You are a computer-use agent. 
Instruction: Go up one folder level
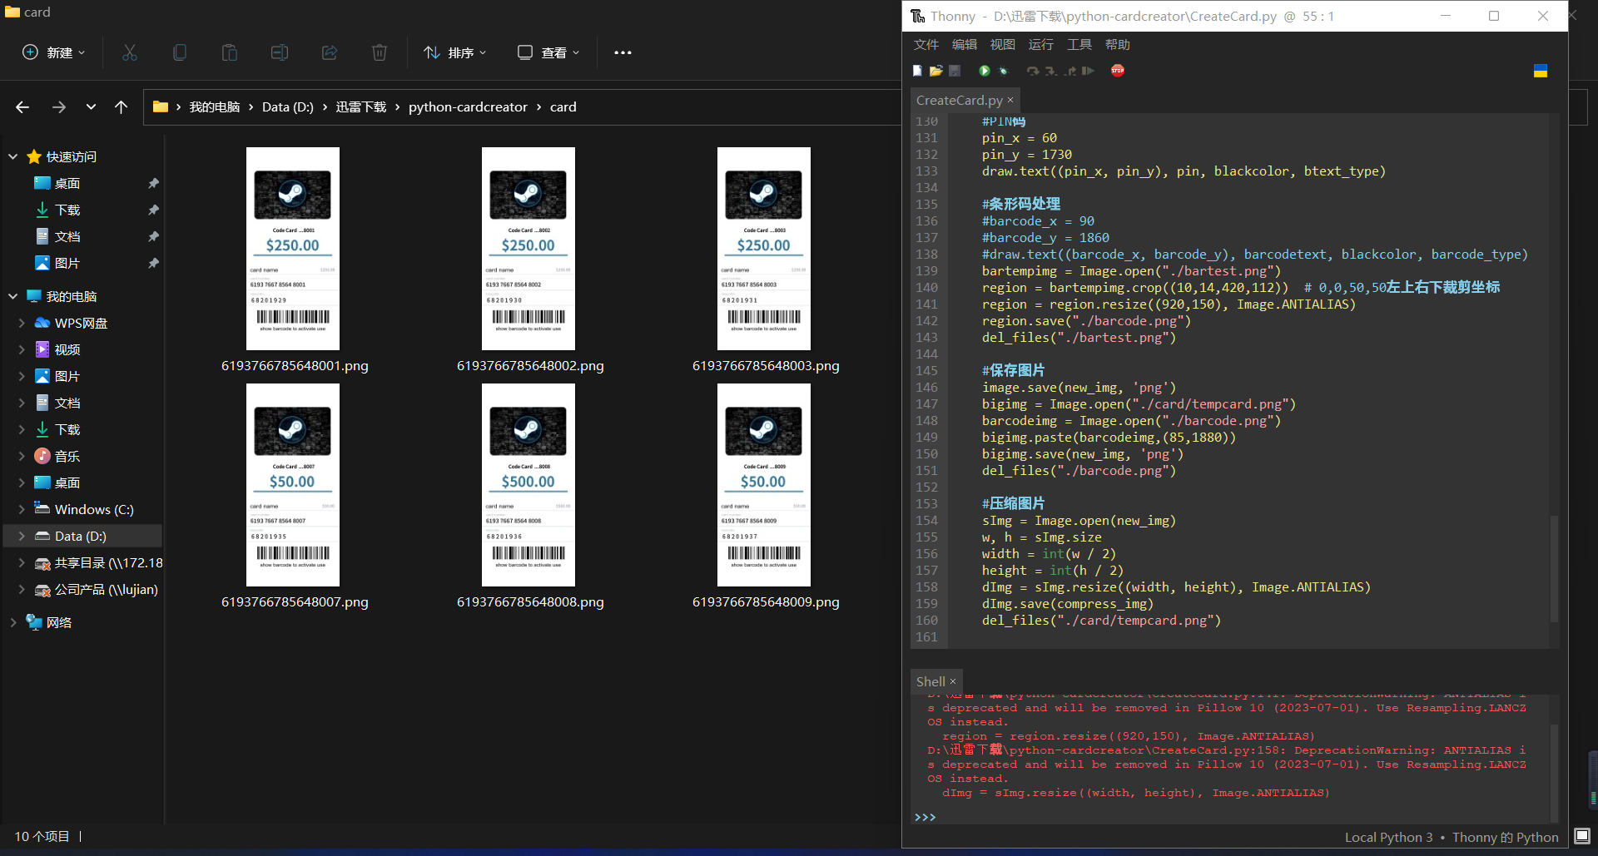pos(121,106)
